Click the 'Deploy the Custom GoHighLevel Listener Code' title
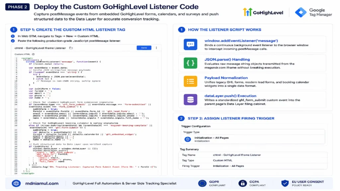 116,7
